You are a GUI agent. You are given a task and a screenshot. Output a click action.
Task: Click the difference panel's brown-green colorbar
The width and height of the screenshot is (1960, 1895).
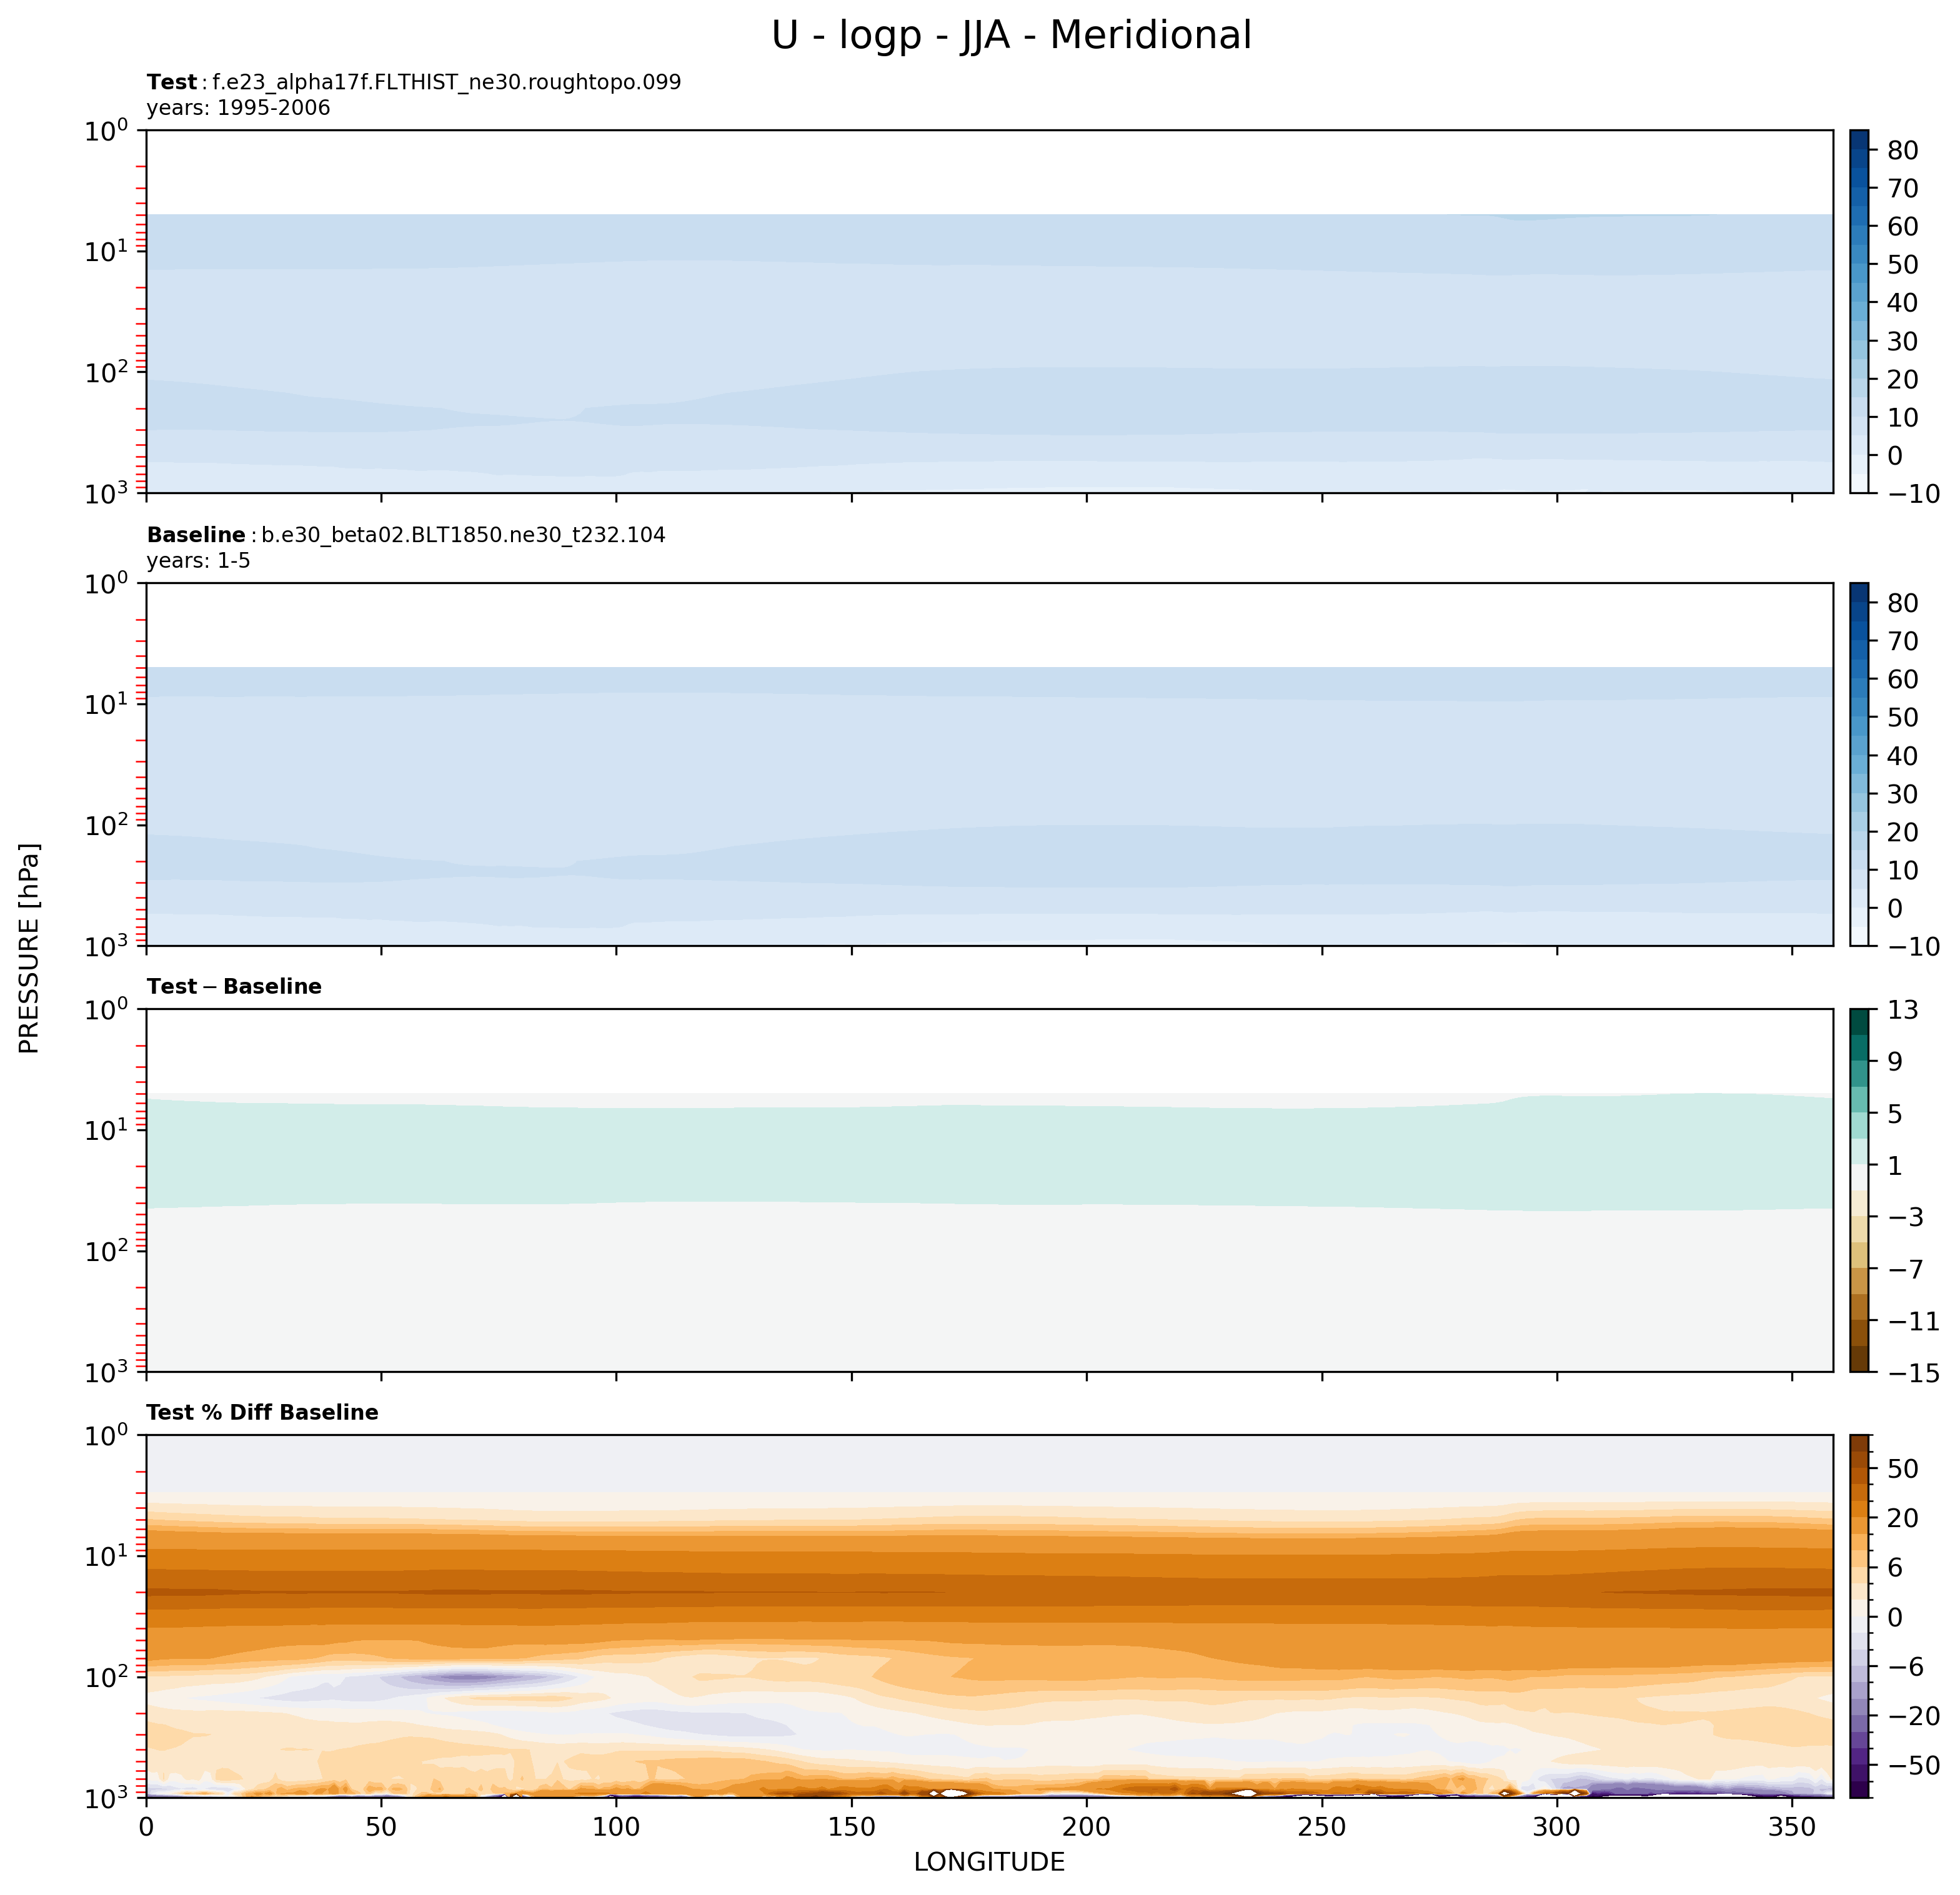click(1859, 1190)
